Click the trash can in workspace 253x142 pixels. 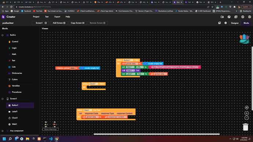coord(246,127)
